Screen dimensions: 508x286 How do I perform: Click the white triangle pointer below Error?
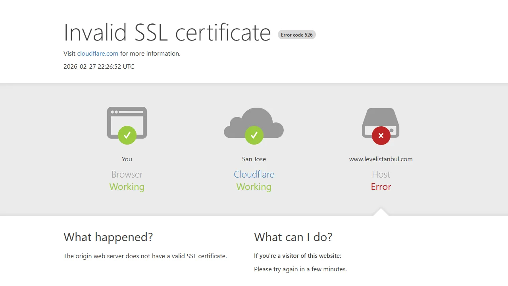(x=381, y=213)
